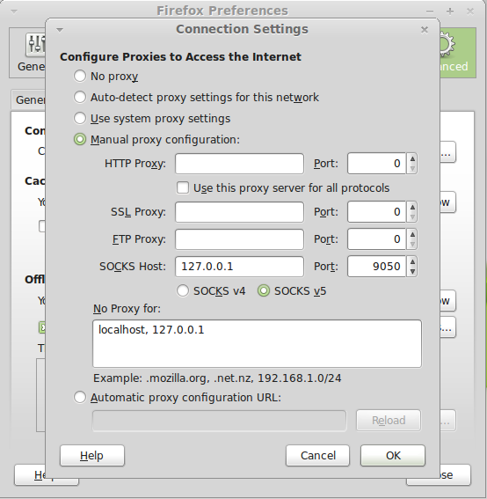This screenshot has width=487, height=499.
Task: Open Help in Connection Settings dialog
Action: pos(92,456)
